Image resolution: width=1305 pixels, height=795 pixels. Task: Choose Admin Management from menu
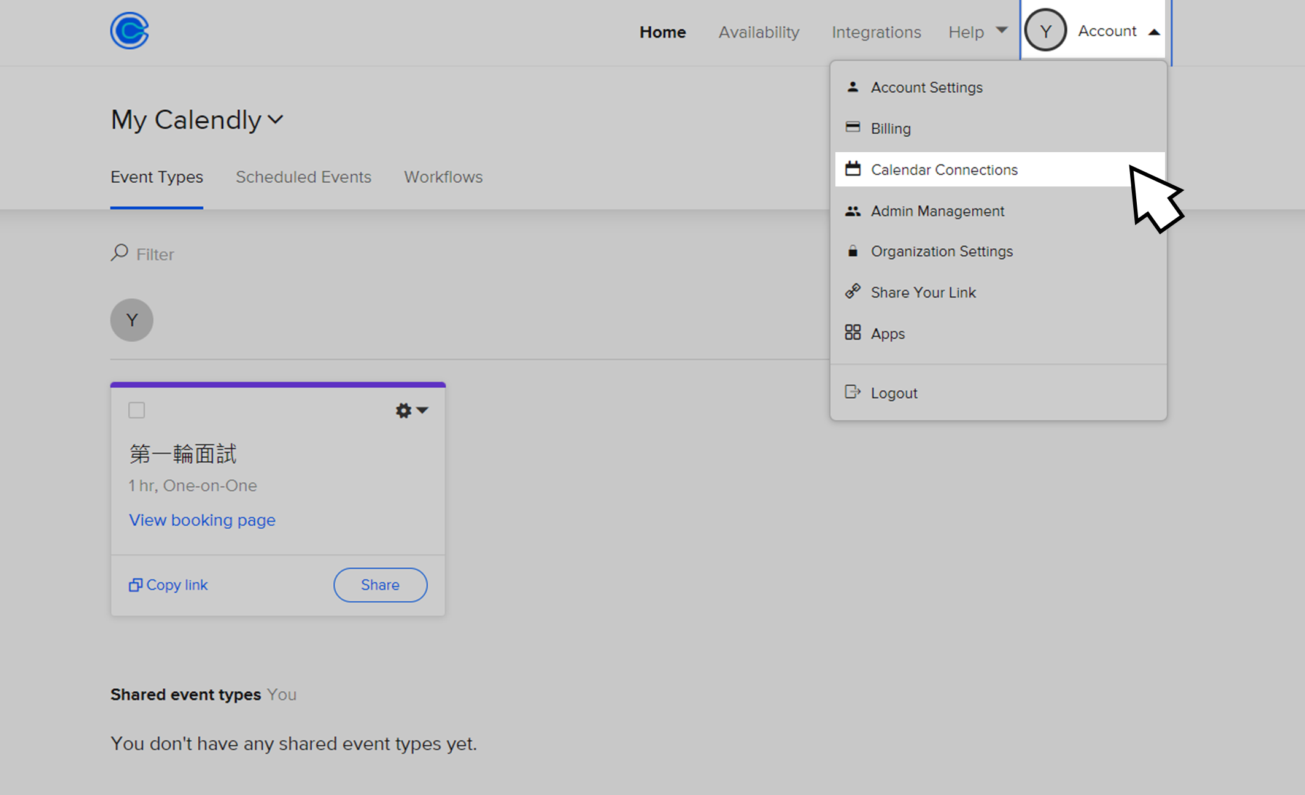(999, 211)
